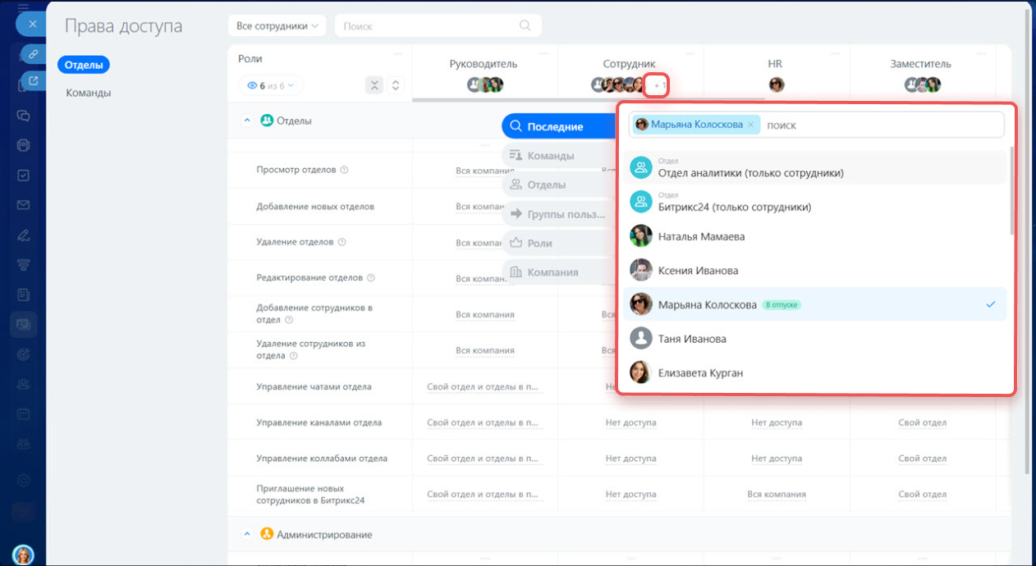Click the open in new window icon

[x=34, y=80]
